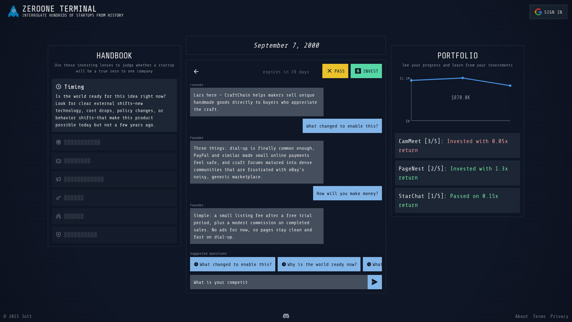Click the key icon in the Handbook panel
Image resolution: width=572 pixels, height=322 pixels.
pyautogui.click(x=58, y=198)
